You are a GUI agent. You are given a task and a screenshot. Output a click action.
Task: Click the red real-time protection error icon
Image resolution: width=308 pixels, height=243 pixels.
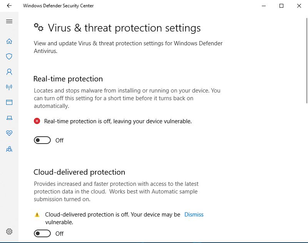point(37,121)
